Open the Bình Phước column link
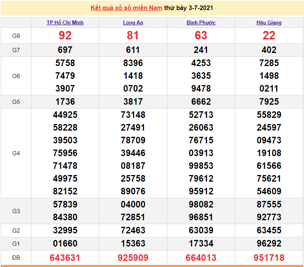The image size is (304, 267). point(201,23)
